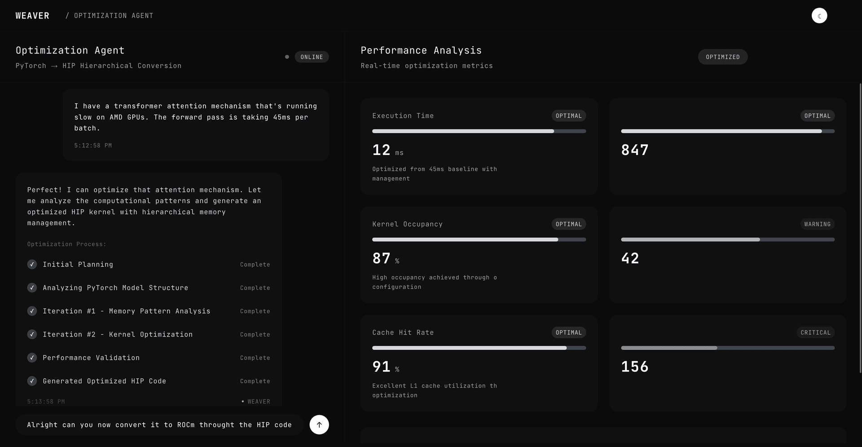Click the Performance Validation checkmark icon
Image resolution: width=862 pixels, height=447 pixels.
click(x=32, y=358)
